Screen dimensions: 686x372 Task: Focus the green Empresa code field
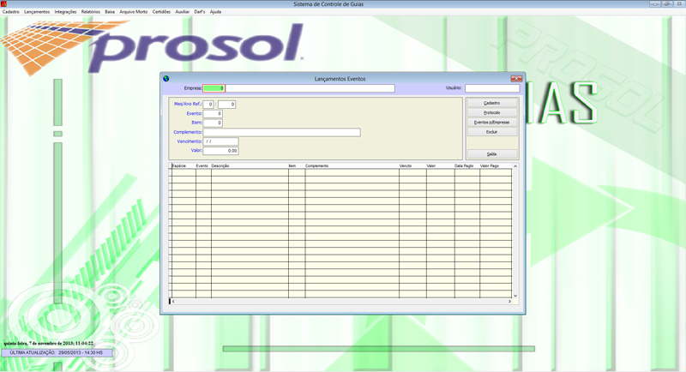pos(214,88)
